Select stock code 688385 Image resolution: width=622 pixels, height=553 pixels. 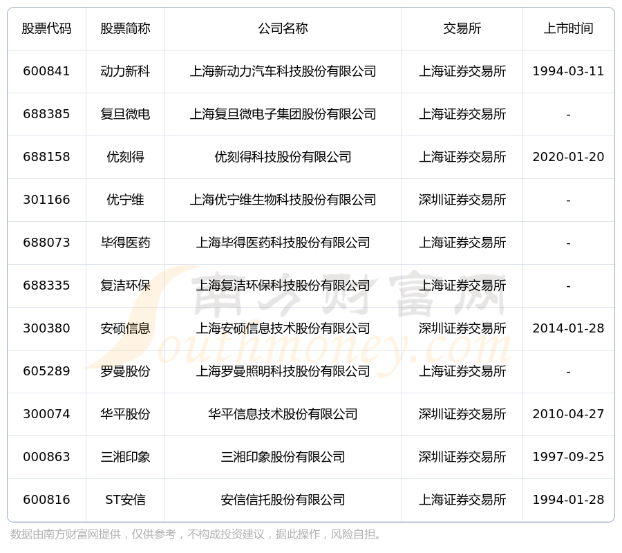click(x=46, y=114)
